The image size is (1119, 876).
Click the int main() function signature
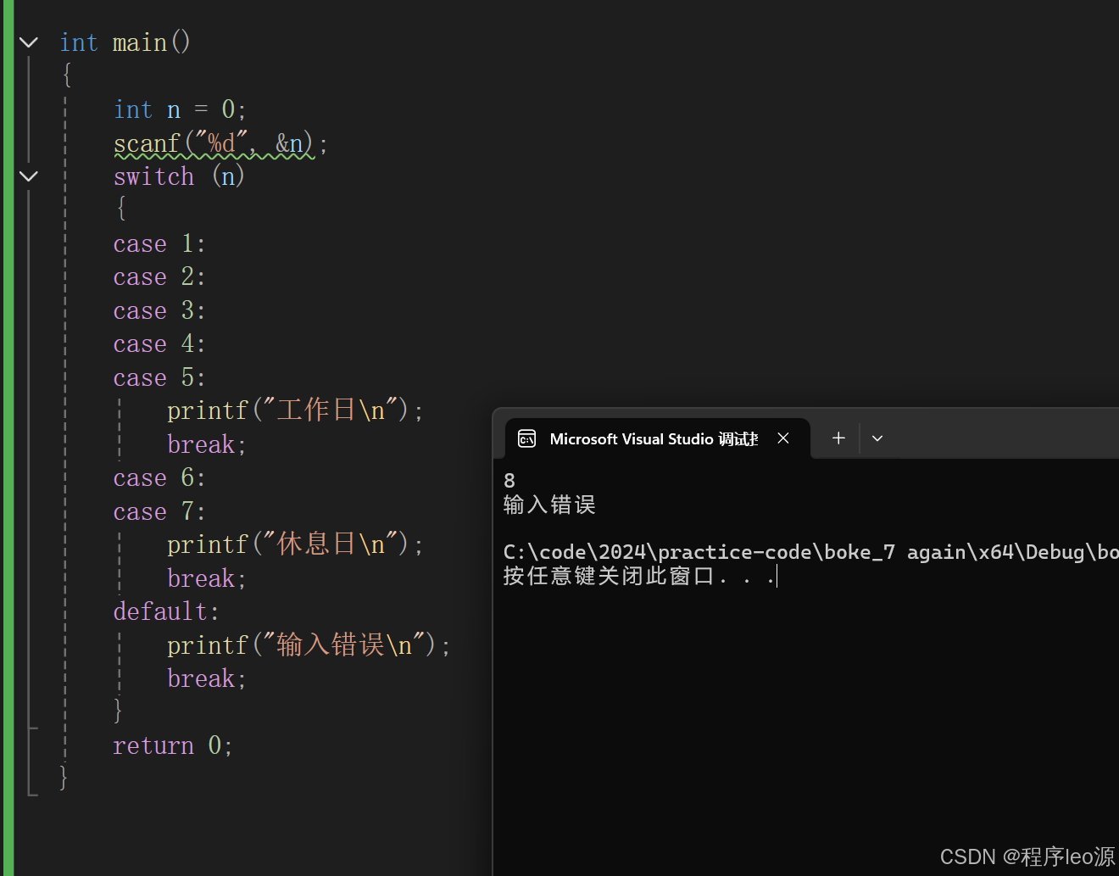pos(125,42)
